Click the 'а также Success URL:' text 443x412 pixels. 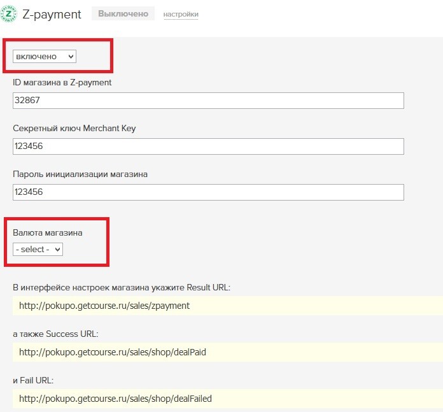tap(55, 334)
